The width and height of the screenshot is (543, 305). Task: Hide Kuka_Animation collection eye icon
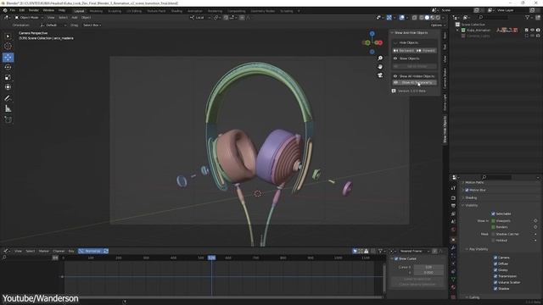[532, 30]
